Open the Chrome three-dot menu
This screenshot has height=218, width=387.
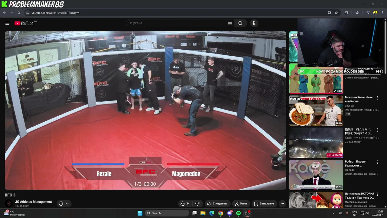(382, 13)
